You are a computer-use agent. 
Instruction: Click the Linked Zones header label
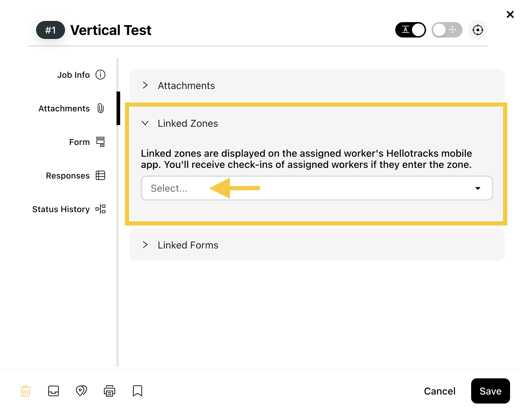[188, 123]
